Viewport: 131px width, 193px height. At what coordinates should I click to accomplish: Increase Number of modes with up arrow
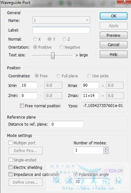point(106,149)
